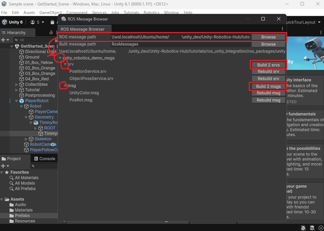The image size is (324, 231).
Task: Open the File menu
Action: point(4,13)
